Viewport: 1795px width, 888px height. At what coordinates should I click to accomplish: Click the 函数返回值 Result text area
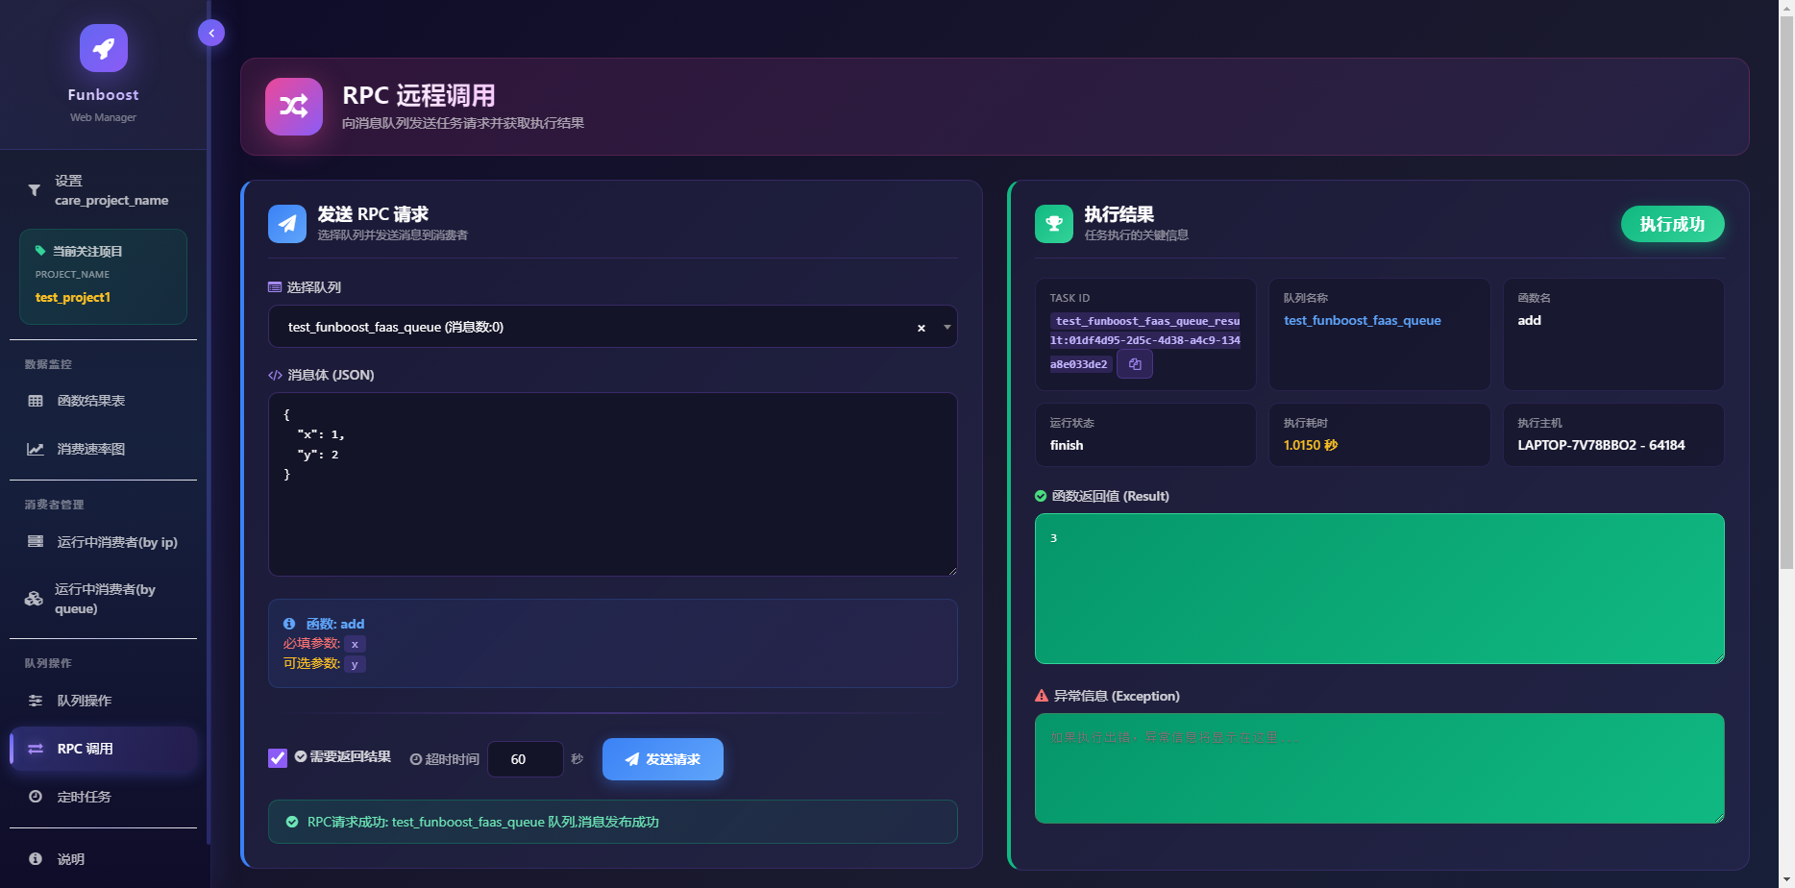[x=1379, y=588]
